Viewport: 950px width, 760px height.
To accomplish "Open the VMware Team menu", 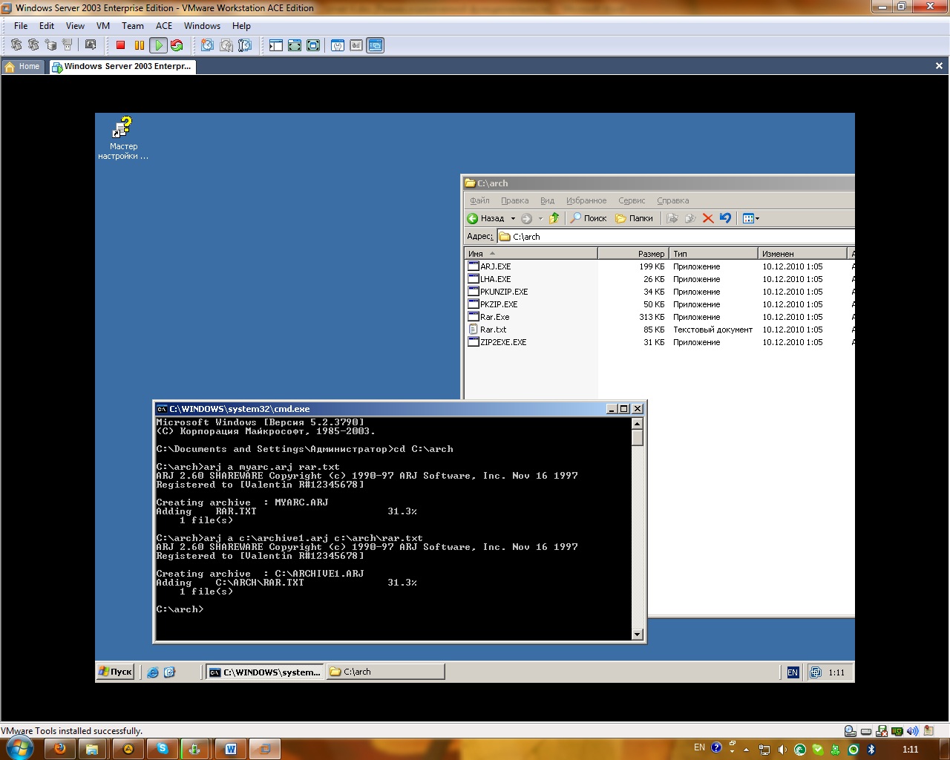I will [133, 26].
